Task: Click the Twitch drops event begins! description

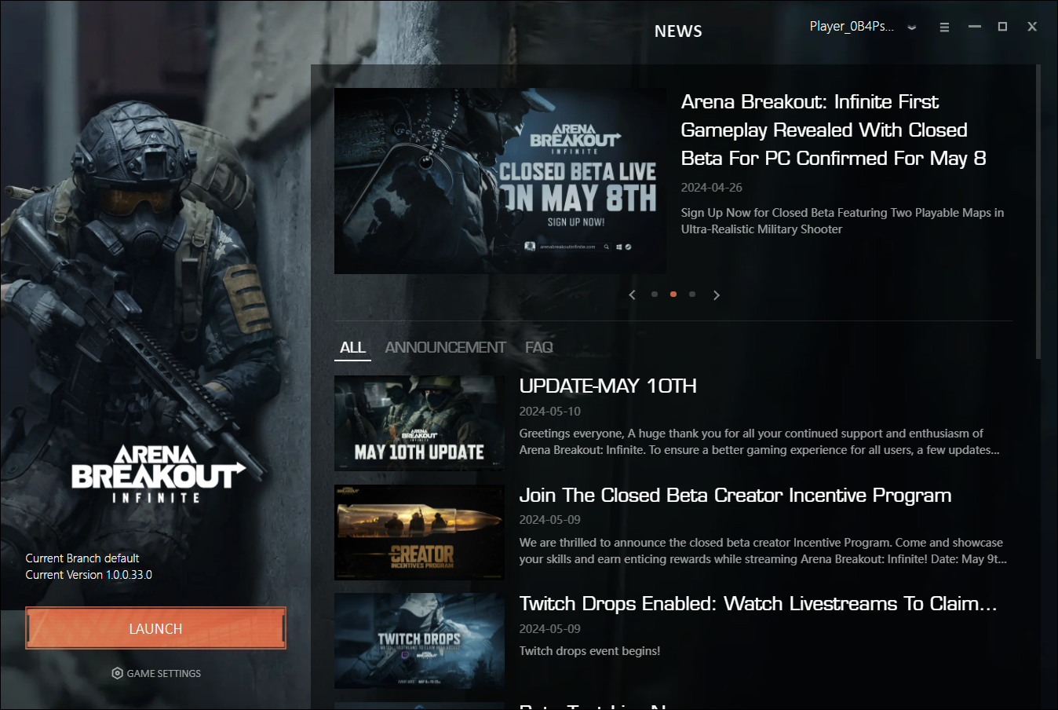Action: pos(589,651)
